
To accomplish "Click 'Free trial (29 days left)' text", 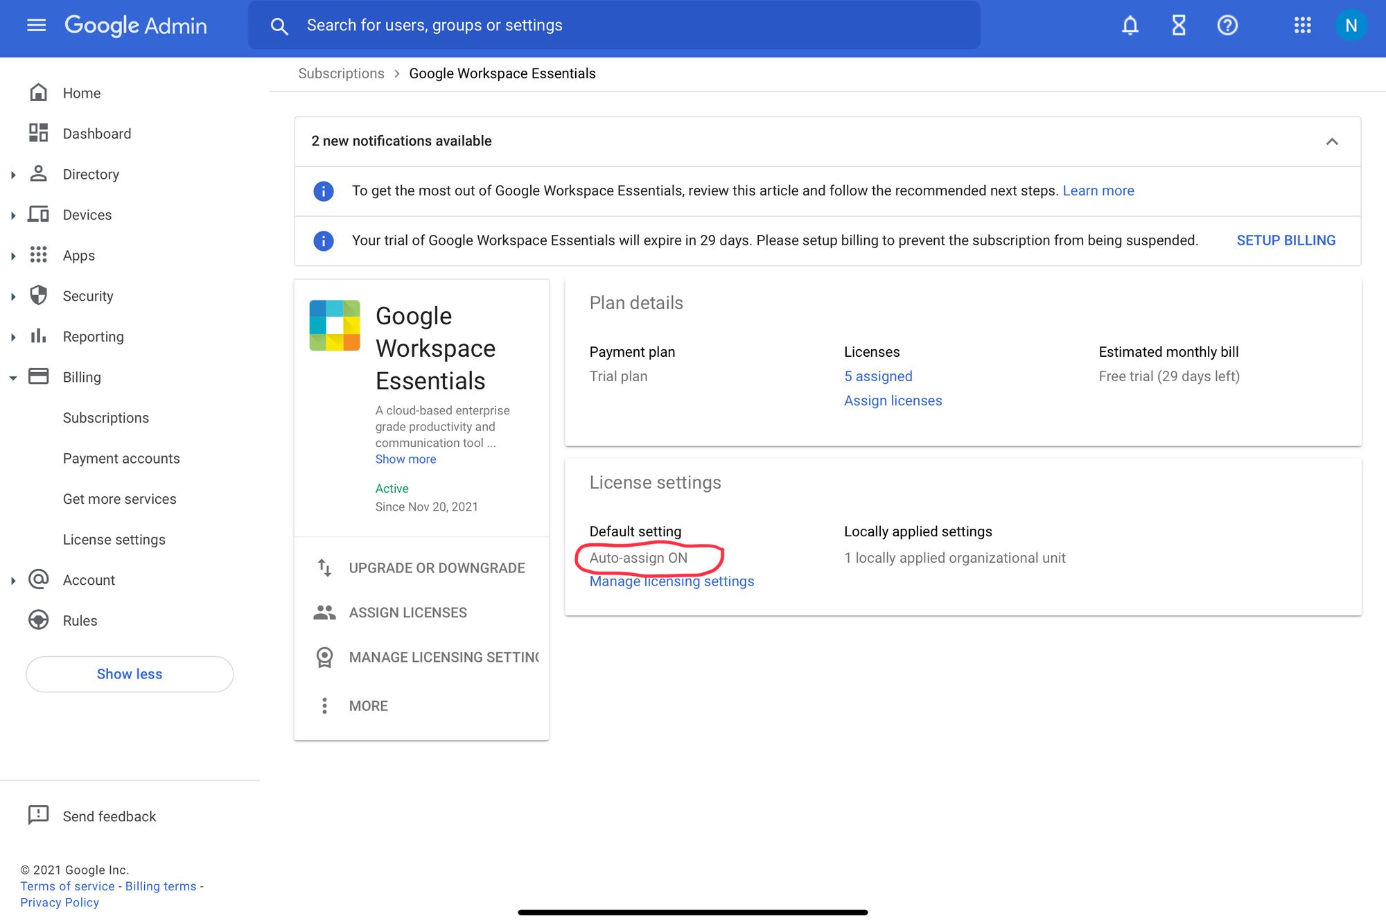I will point(1169,376).
